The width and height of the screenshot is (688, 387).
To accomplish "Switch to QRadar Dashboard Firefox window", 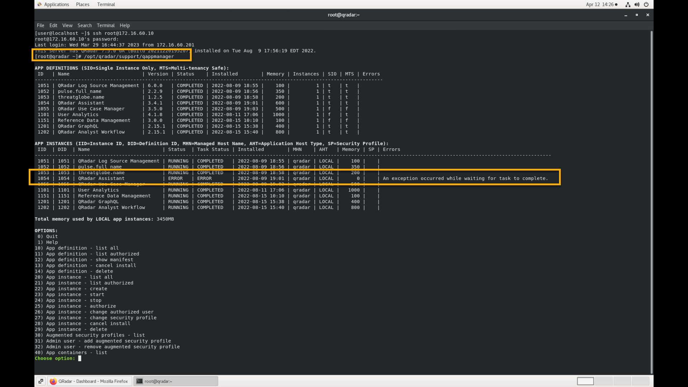I will pyautogui.click(x=90, y=381).
